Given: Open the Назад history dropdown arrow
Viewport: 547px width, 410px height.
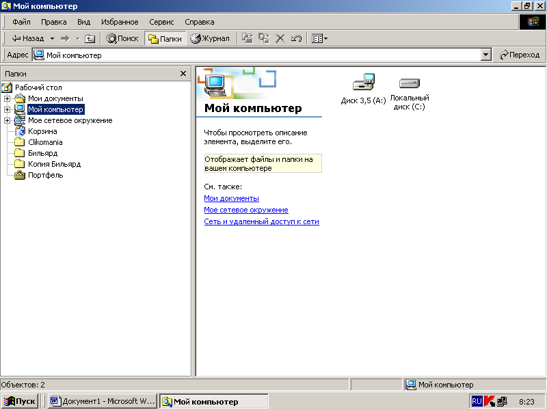Looking at the screenshot, I should (52, 38).
